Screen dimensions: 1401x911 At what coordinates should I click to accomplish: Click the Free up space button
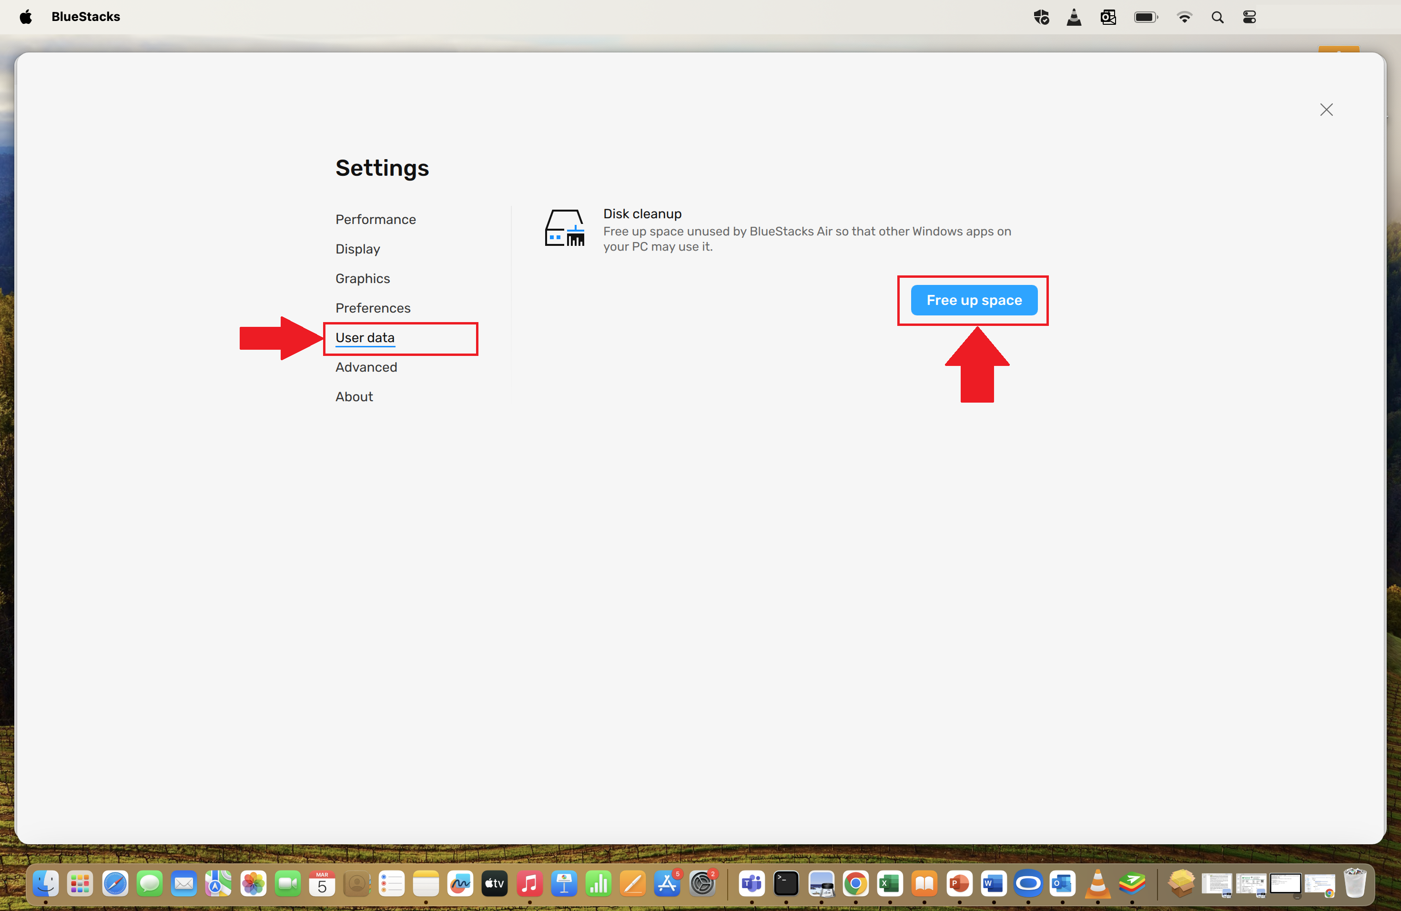pos(974,300)
